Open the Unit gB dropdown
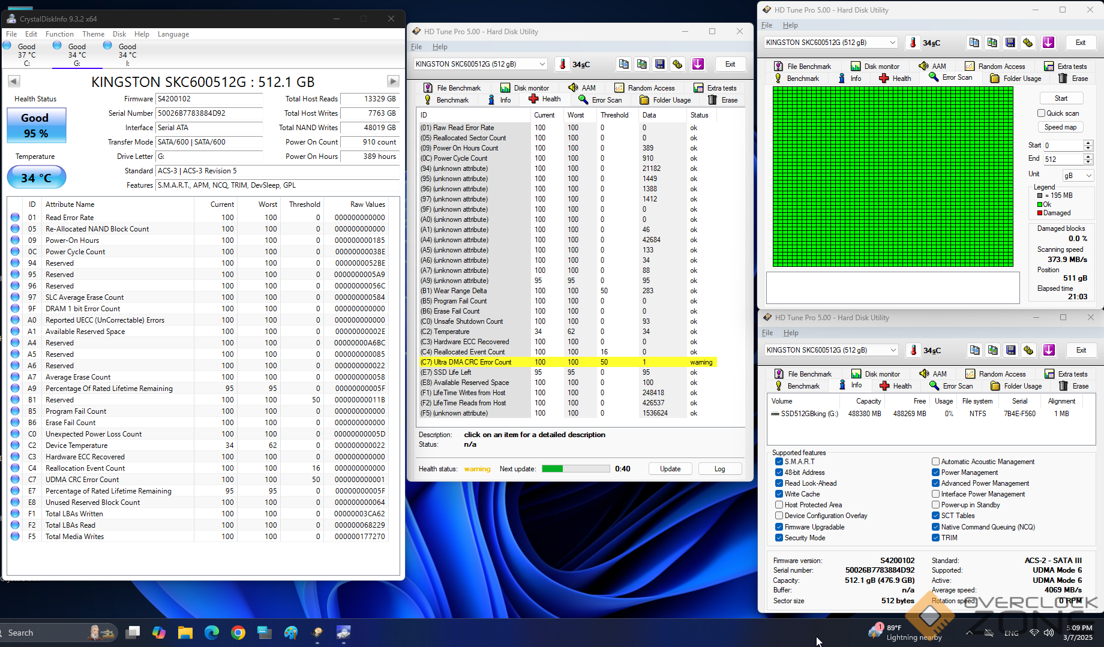This screenshot has height=647, width=1104. point(1078,176)
